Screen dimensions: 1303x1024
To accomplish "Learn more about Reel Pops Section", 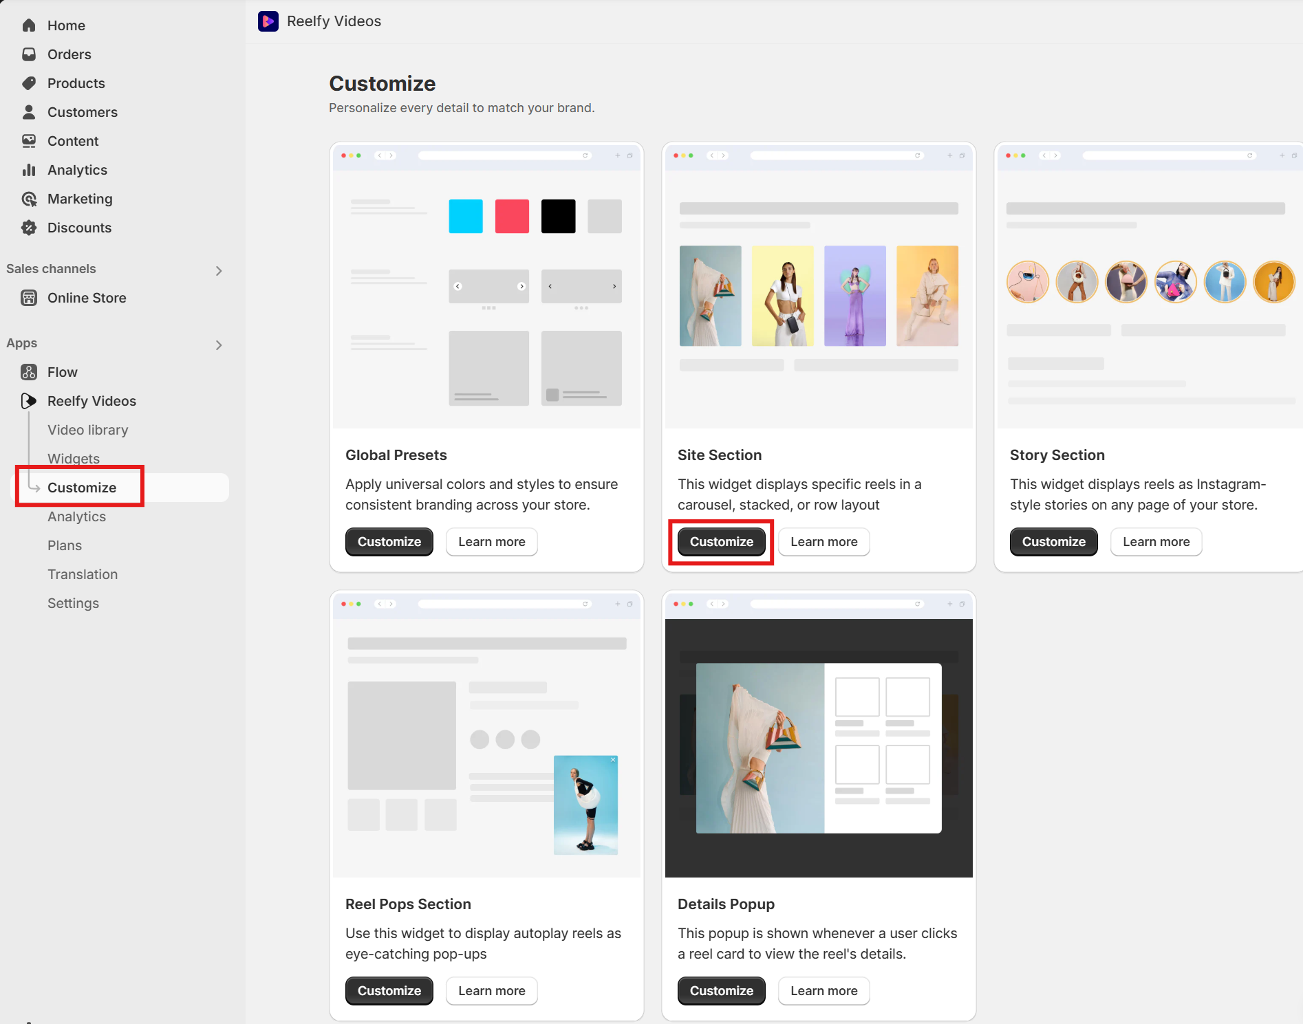I will point(492,991).
